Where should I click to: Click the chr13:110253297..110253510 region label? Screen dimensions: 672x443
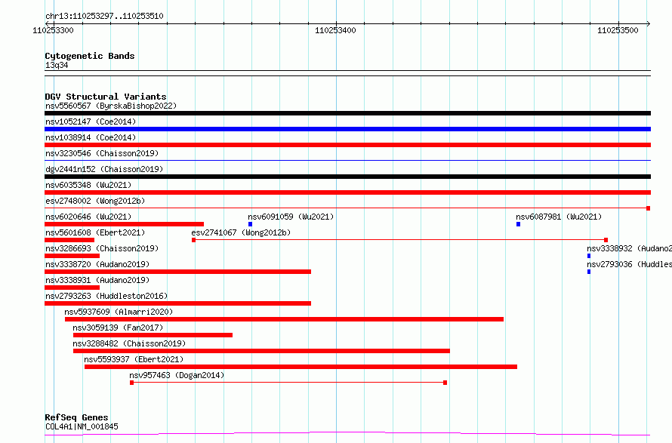(104, 17)
